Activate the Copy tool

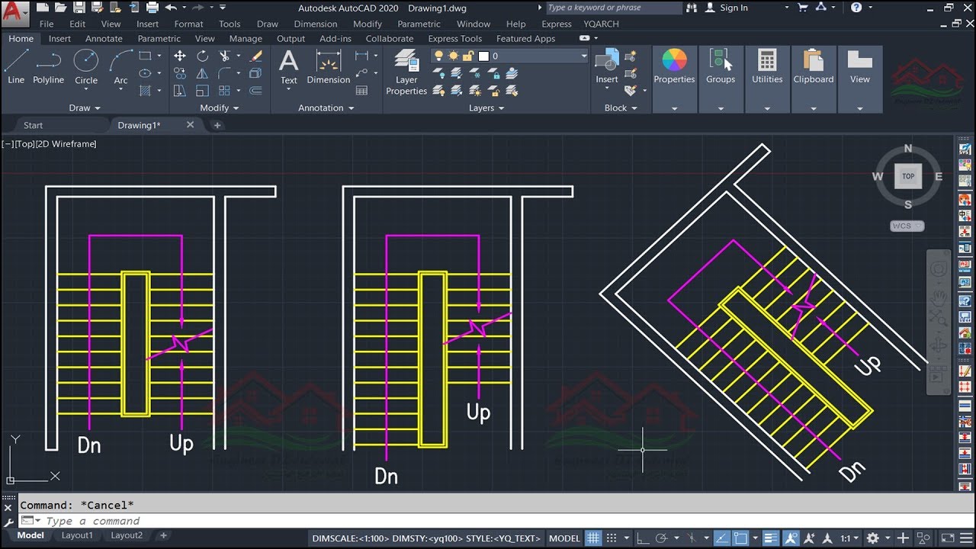(x=180, y=73)
